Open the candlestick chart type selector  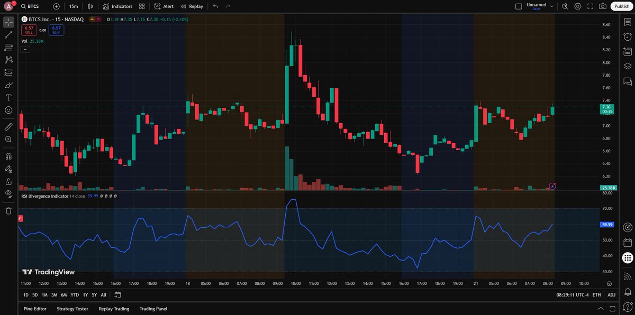[90, 6]
